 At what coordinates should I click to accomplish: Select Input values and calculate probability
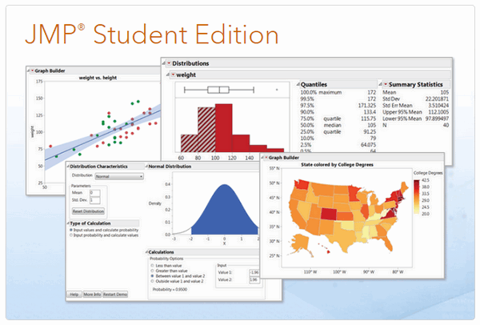coord(71,230)
